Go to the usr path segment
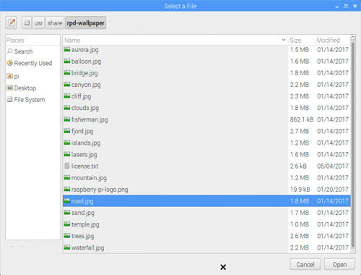 [38, 23]
